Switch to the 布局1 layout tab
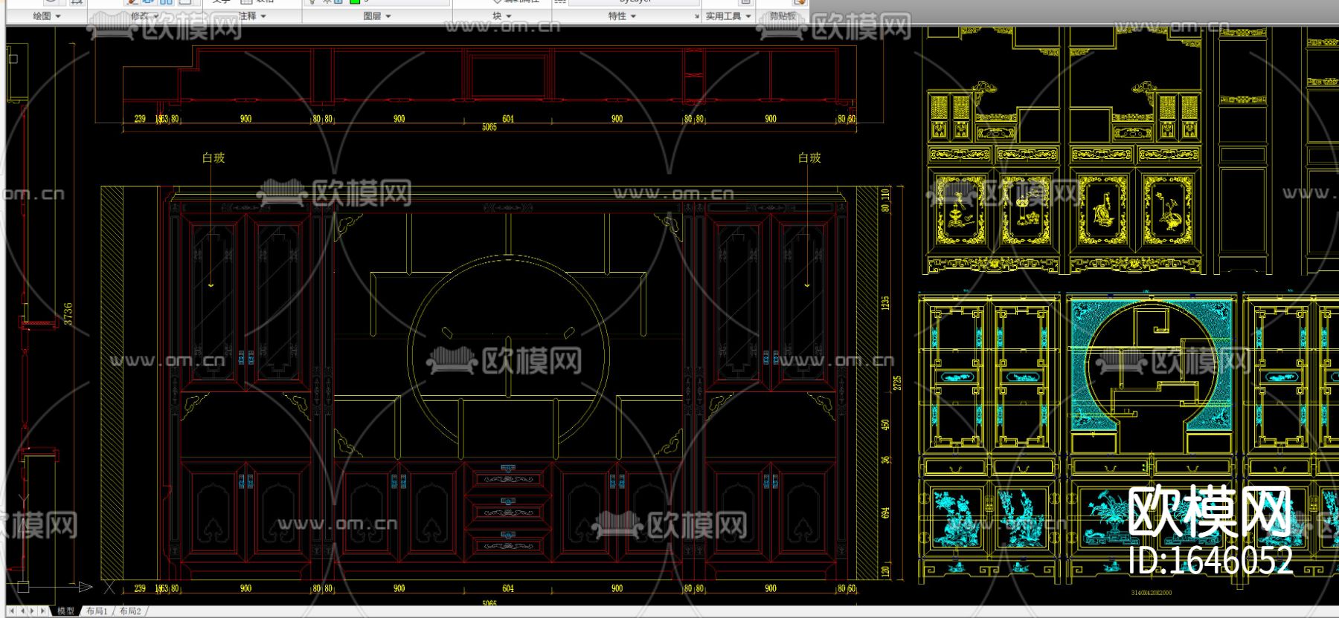Screen dimensions: 1339x618 coord(97,611)
